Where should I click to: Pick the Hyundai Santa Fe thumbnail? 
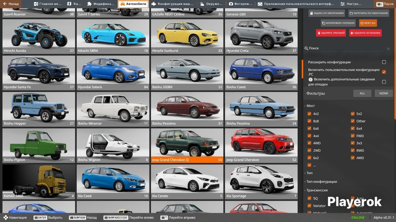39,73
